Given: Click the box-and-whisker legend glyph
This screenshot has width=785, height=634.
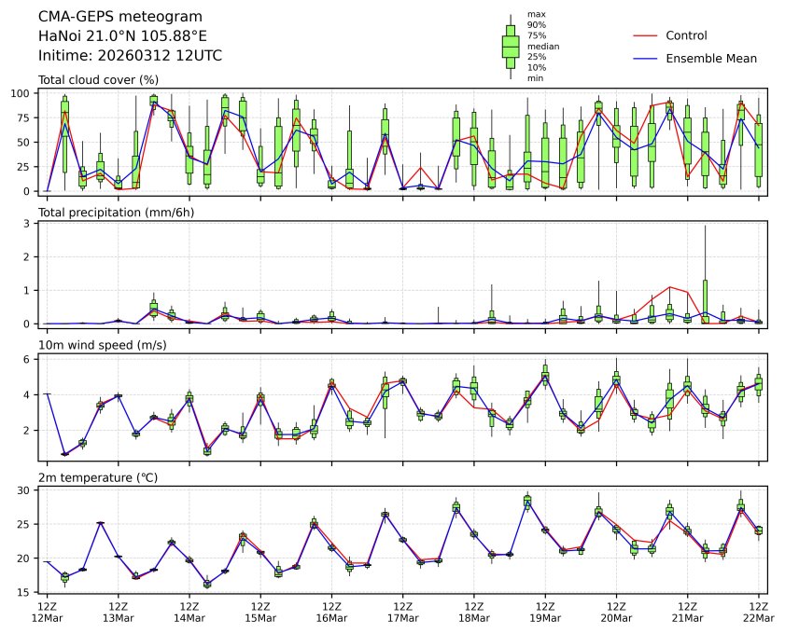Looking at the screenshot, I should pos(511,47).
